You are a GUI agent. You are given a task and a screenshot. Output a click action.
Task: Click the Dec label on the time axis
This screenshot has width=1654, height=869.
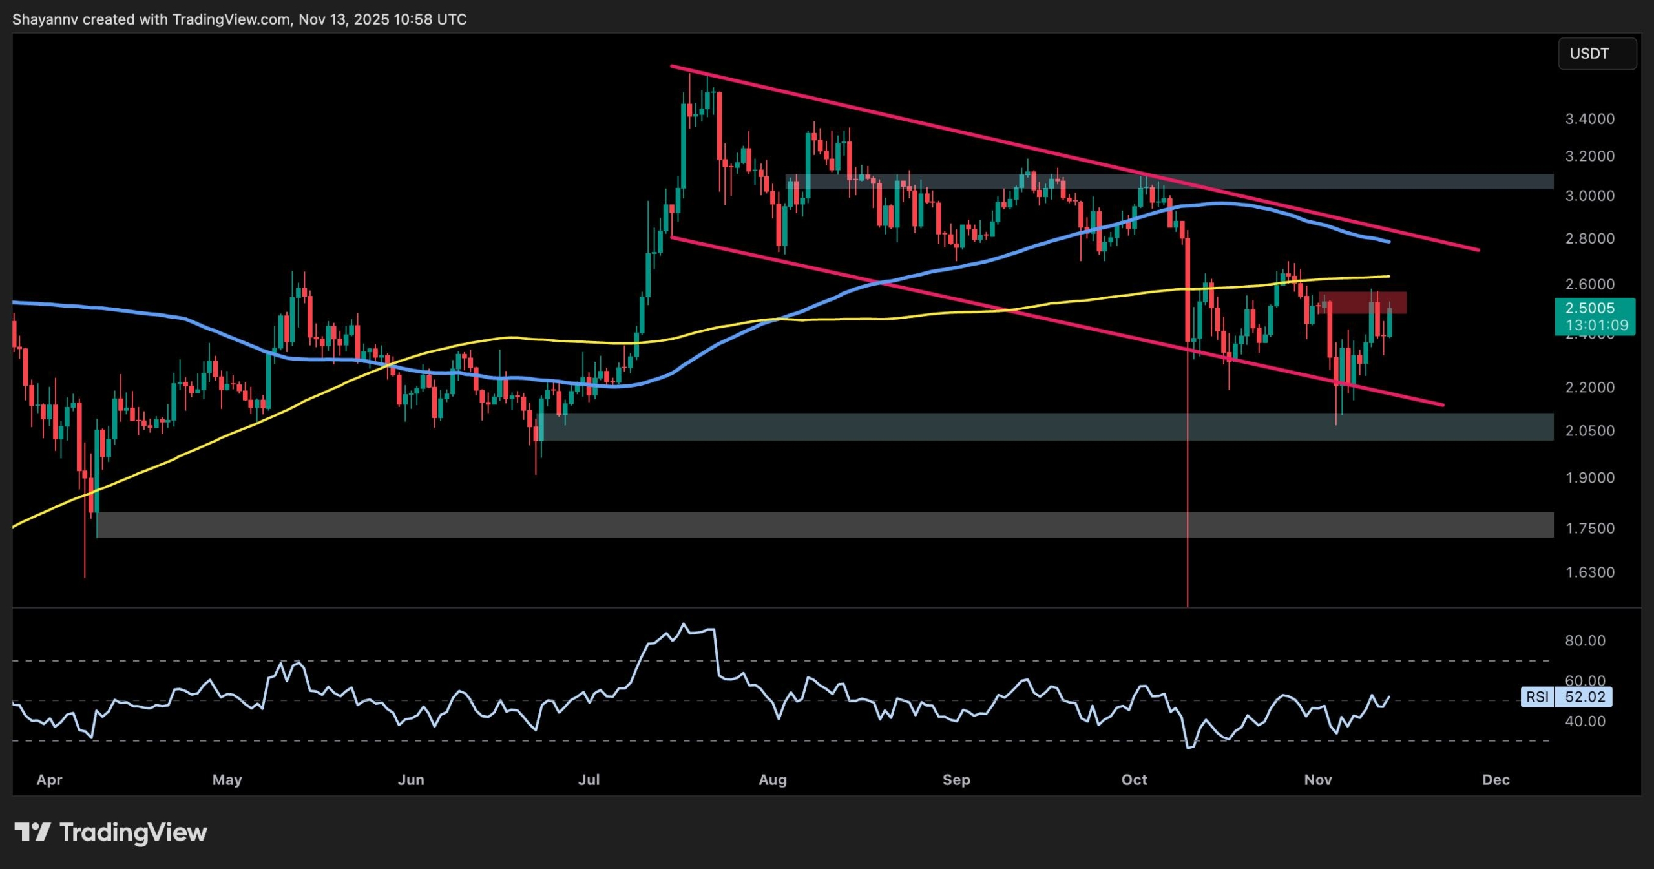(1496, 780)
